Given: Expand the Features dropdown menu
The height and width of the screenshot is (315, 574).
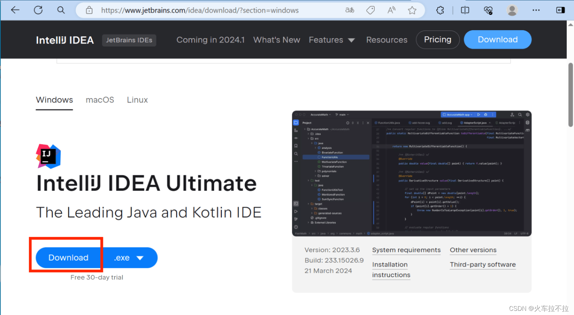Looking at the screenshot, I should coord(332,40).
